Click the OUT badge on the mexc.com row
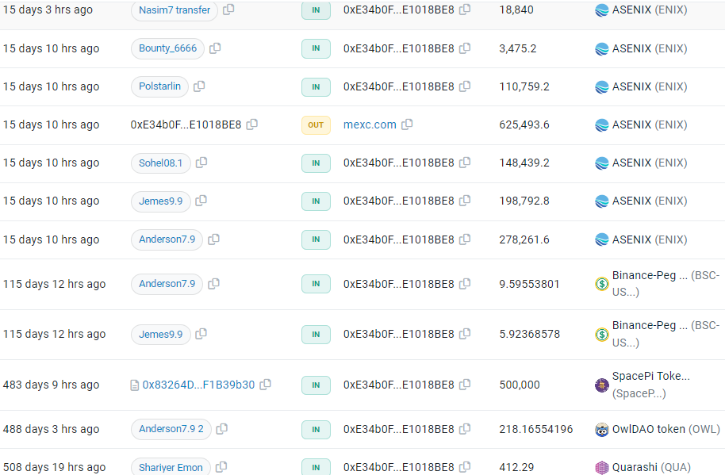The image size is (725, 475). coord(316,124)
